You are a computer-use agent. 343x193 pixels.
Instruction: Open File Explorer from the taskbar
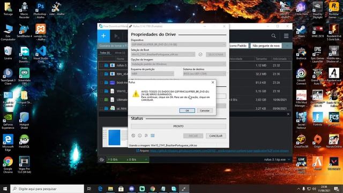point(110,189)
